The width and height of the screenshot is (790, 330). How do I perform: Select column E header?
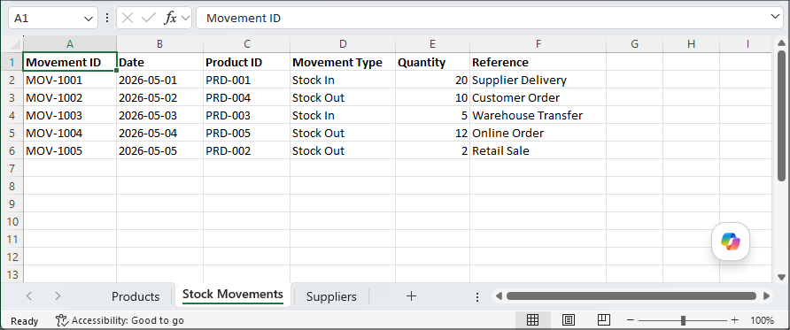[x=433, y=43]
